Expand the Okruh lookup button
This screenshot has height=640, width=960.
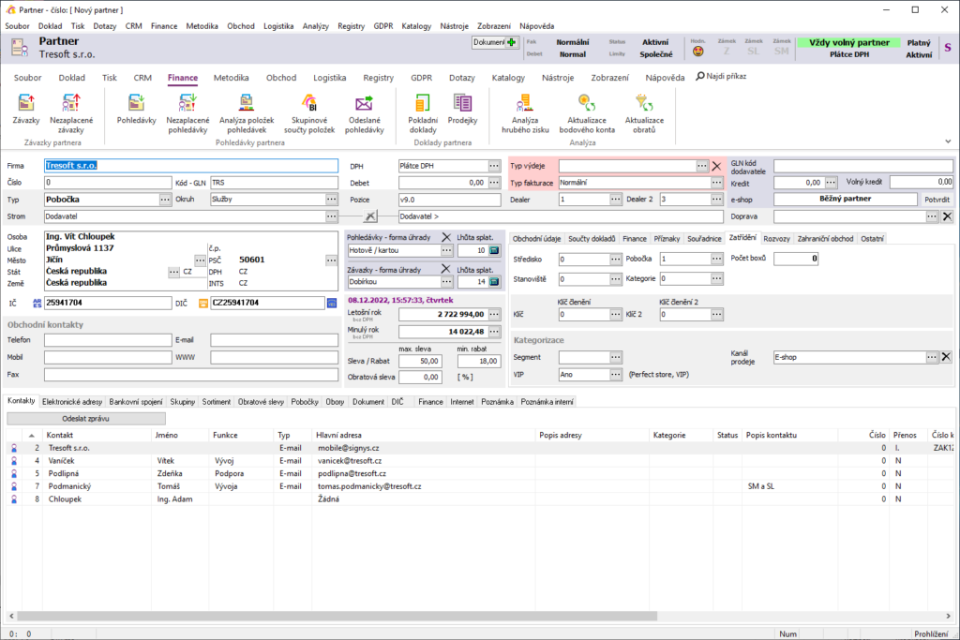pyautogui.click(x=331, y=200)
